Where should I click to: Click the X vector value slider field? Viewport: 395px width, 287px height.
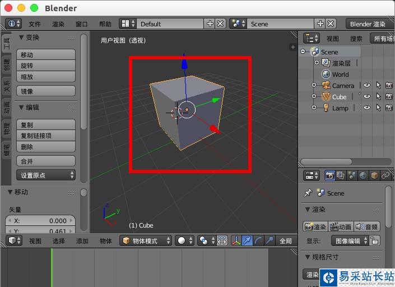click(40, 221)
